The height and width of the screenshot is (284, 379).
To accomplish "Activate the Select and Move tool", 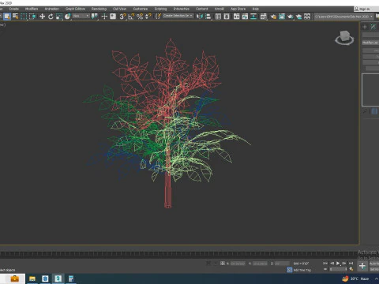I will coord(42,17).
